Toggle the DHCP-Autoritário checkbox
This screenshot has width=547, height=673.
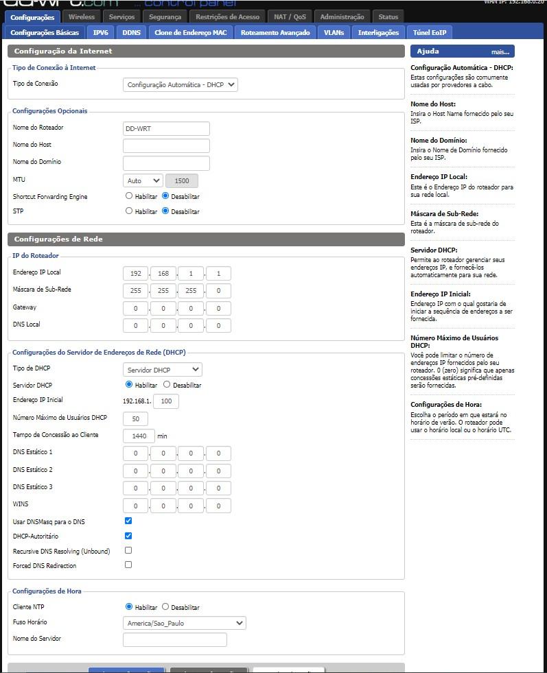click(128, 536)
